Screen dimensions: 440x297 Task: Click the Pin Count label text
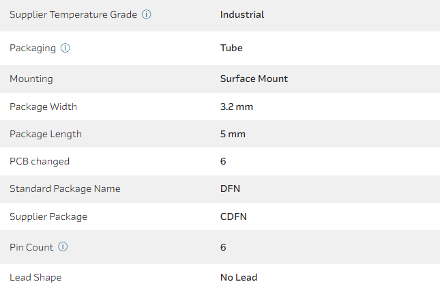(31, 247)
